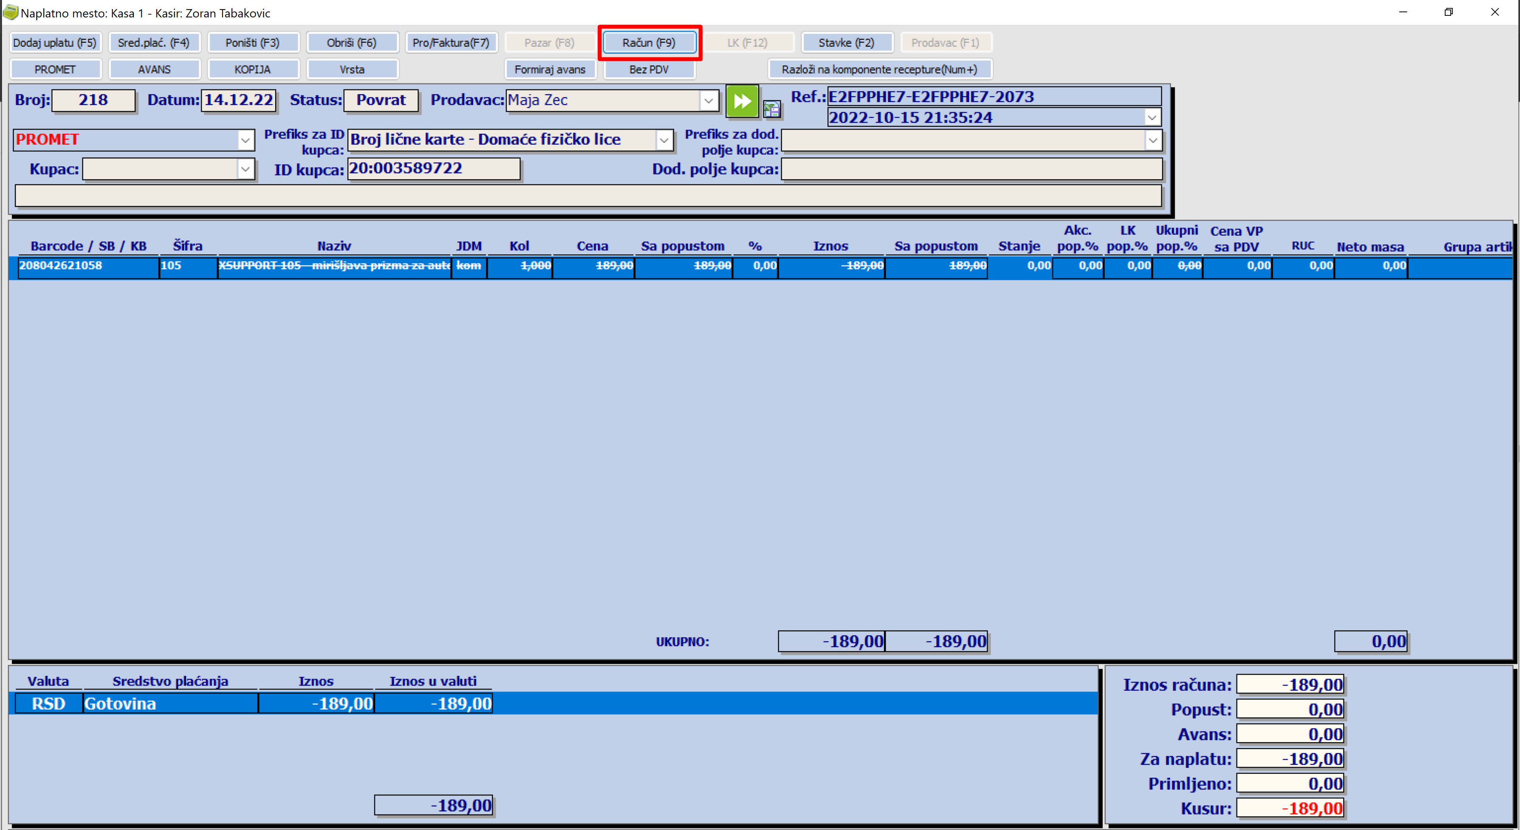Click the Poništi (F3) button

point(253,42)
